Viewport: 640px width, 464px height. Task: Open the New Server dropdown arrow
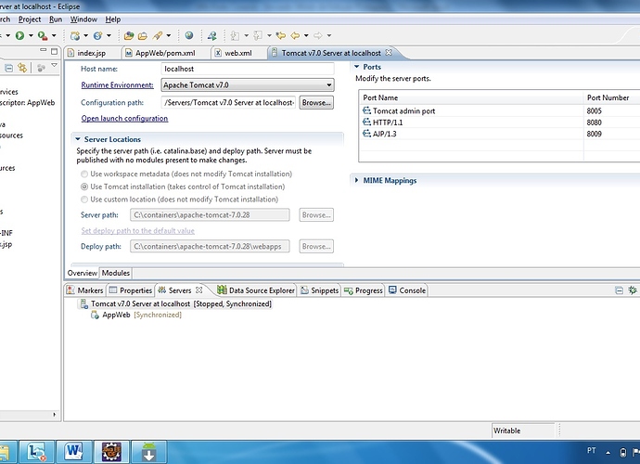tap(85, 35)
